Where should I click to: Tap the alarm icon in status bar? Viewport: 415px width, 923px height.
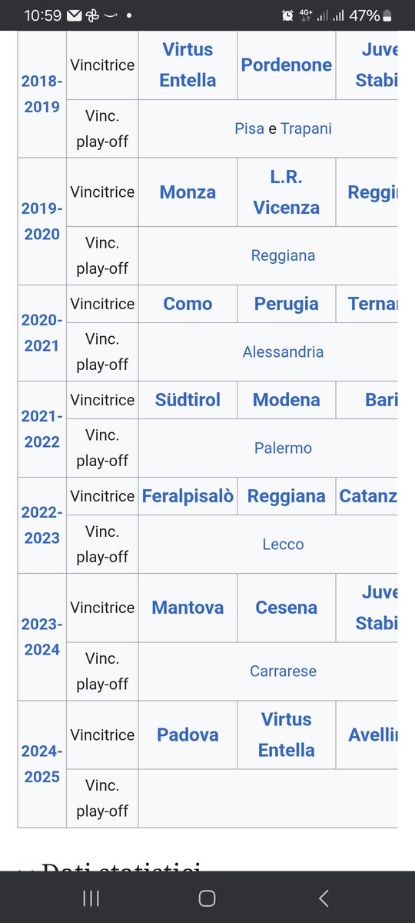[x=287, y=15]
